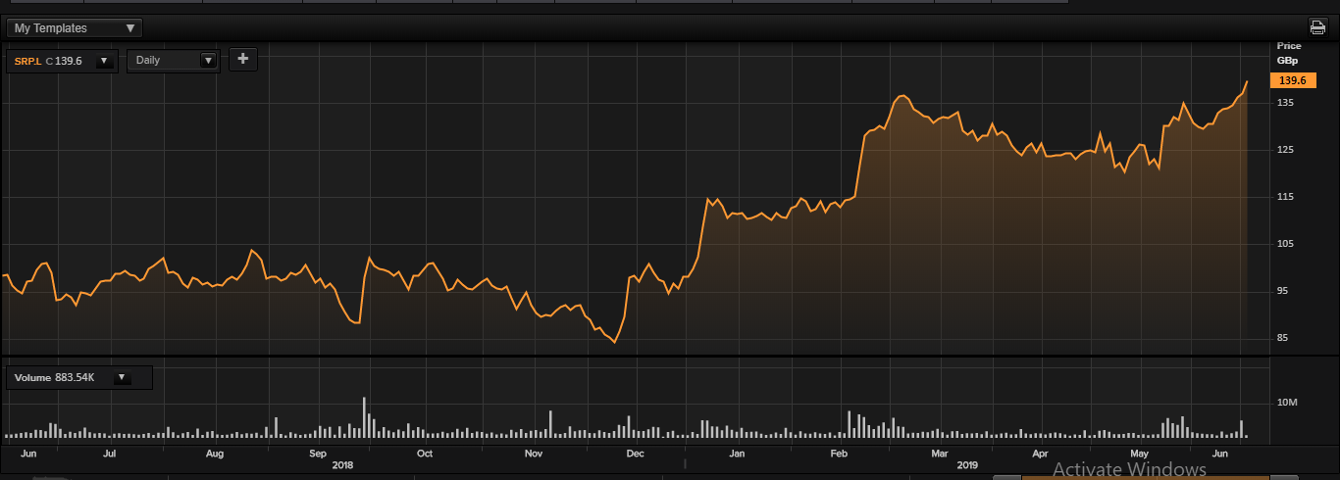Click the May month label on the time axis
This screenshot has height=480, width=1340.
[x=1139, y=454]
